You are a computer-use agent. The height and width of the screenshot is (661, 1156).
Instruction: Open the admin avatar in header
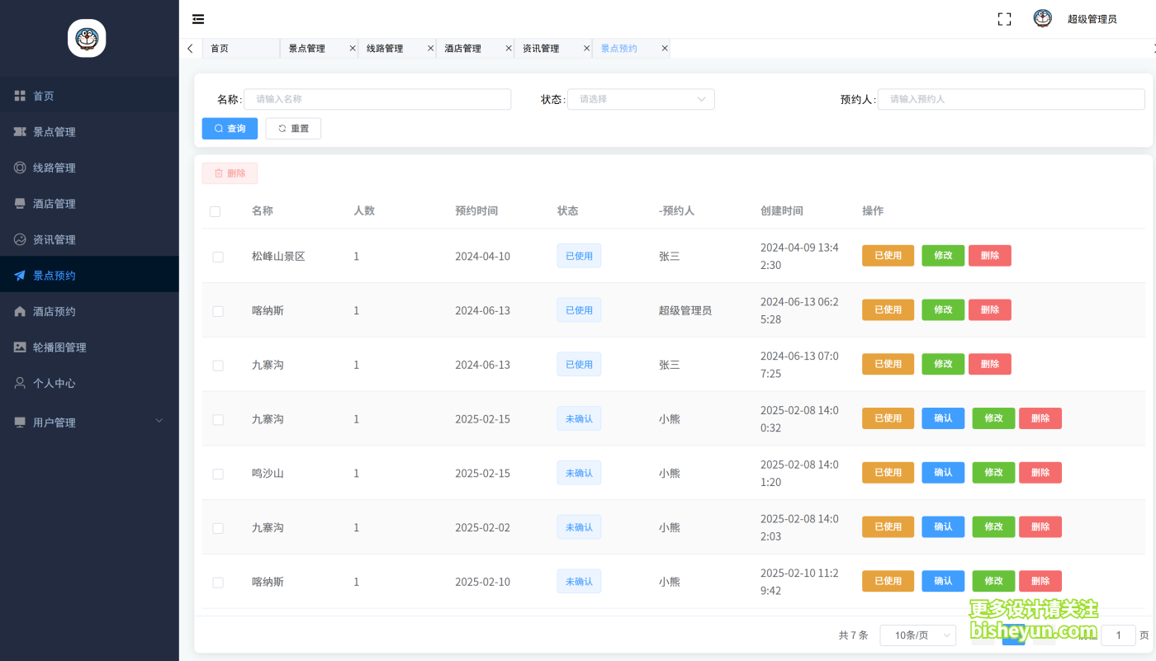click(1043, 18)
